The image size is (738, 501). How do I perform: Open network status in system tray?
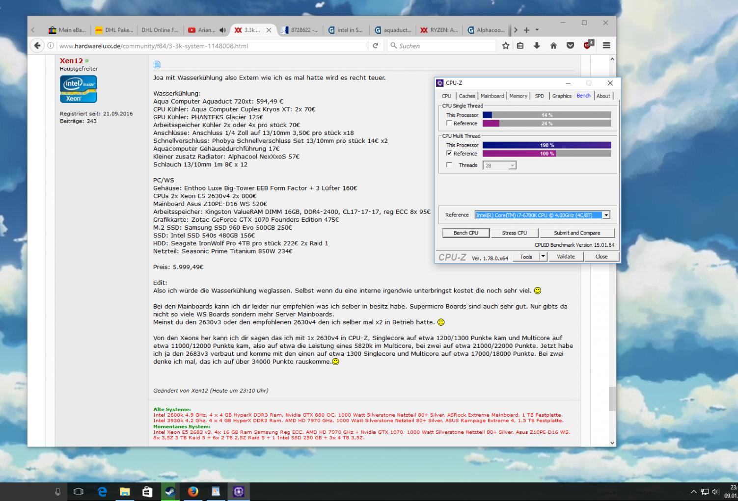[705, 492]
